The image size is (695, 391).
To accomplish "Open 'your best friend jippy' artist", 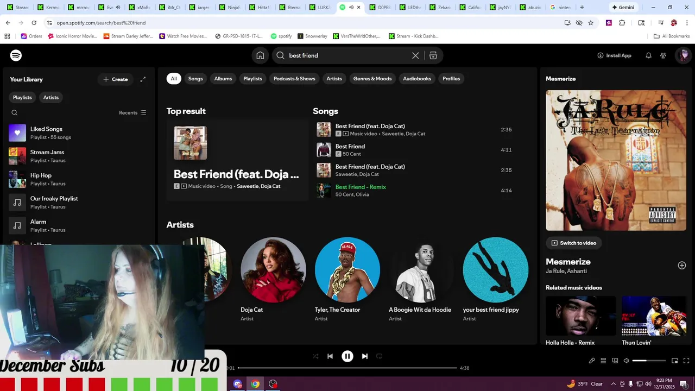I will (x=495, y=280).
